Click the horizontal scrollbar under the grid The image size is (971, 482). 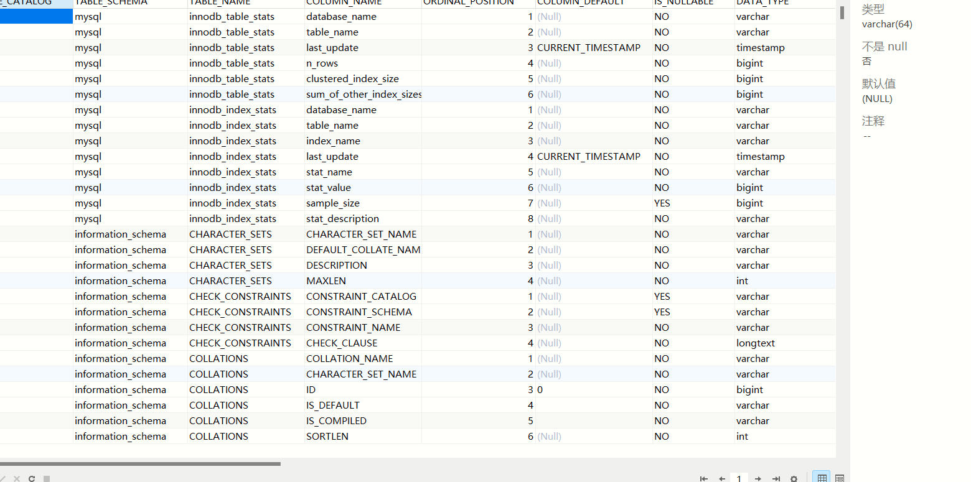click(x=140, y=463)
